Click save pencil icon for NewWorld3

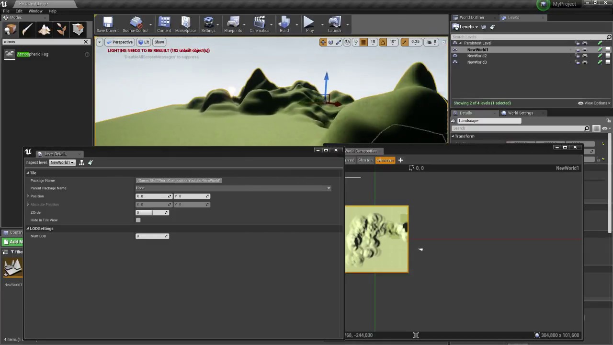pyautogui.click(x=600, y=62)
